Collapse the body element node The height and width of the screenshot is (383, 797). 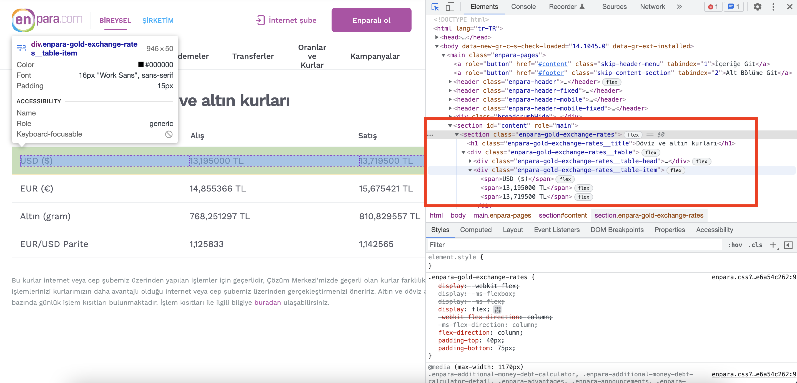[x=437, y=46]
